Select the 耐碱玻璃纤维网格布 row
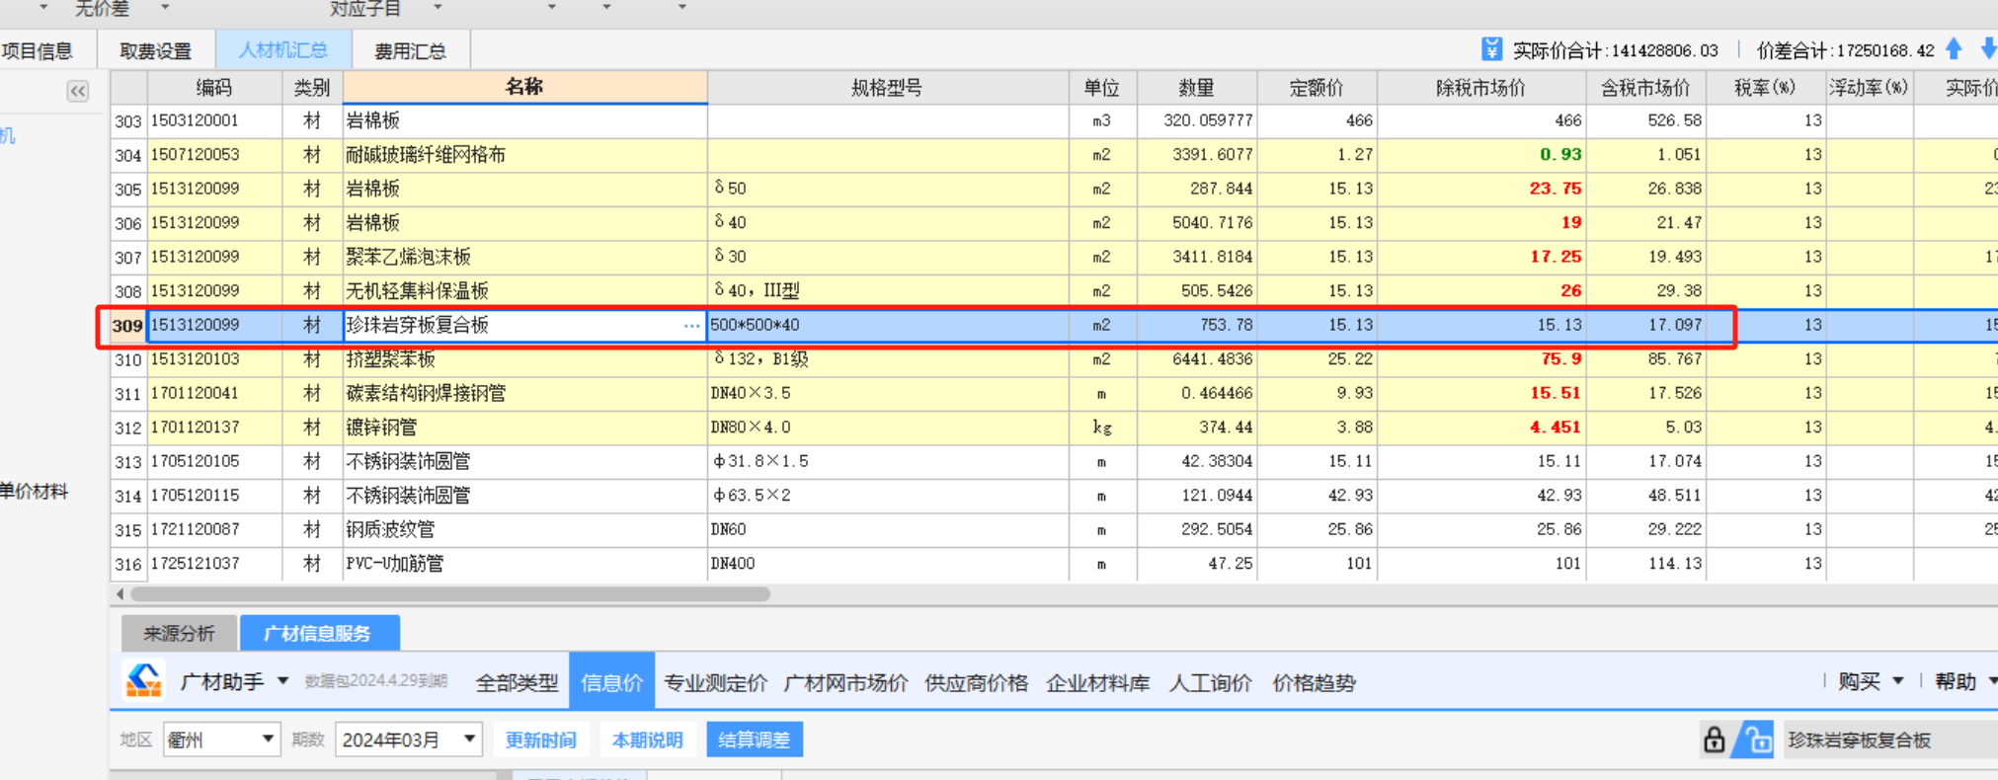 coord(1054,154)
